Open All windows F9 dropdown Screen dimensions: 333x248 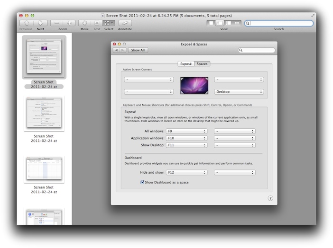tap(187, 131)
